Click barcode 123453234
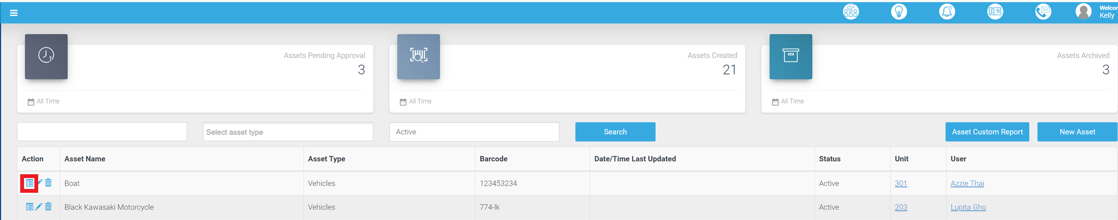The height and width of the screenshot is (220, 1118). click(x=498, y=184)
